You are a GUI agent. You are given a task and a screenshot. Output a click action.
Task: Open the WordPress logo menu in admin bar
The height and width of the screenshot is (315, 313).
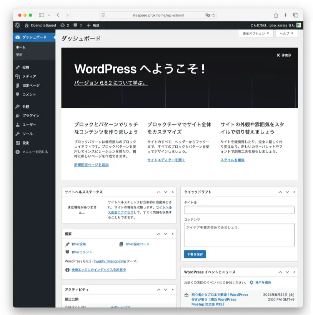tap(17, 25)
